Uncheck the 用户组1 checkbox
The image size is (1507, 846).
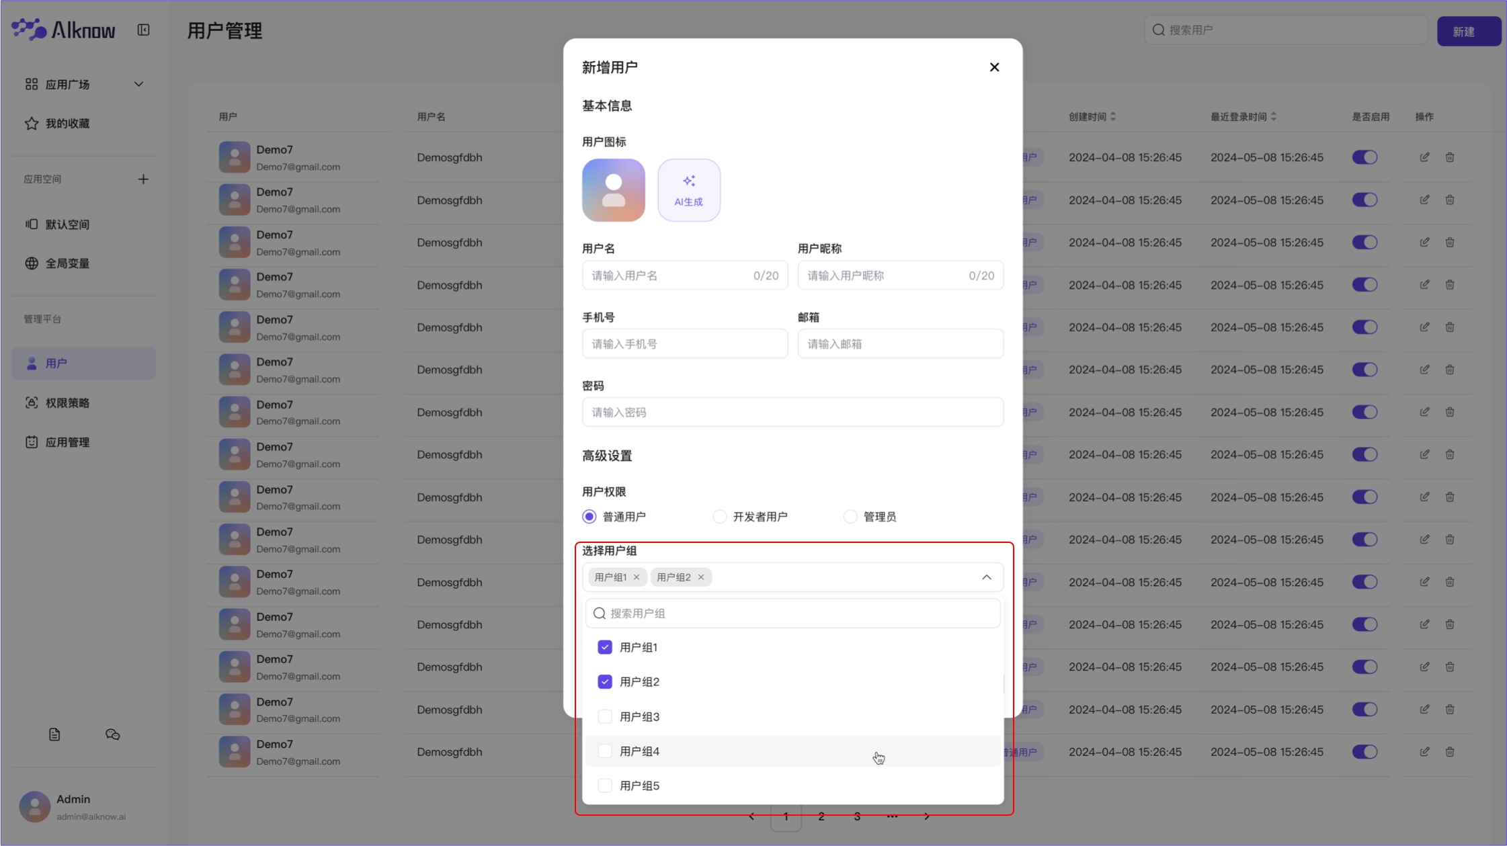coord(604,646)
